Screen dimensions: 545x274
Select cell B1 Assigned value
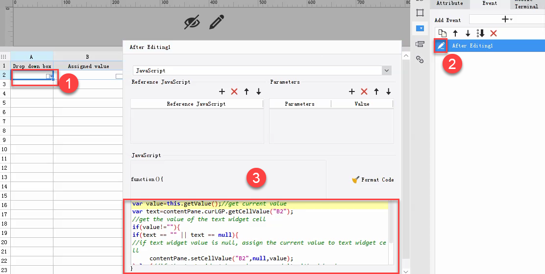pos(88,66)
